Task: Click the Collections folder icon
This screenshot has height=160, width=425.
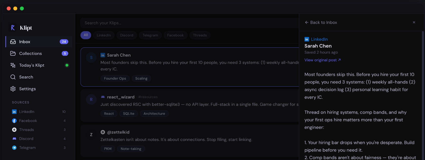Action: point(13,54)
